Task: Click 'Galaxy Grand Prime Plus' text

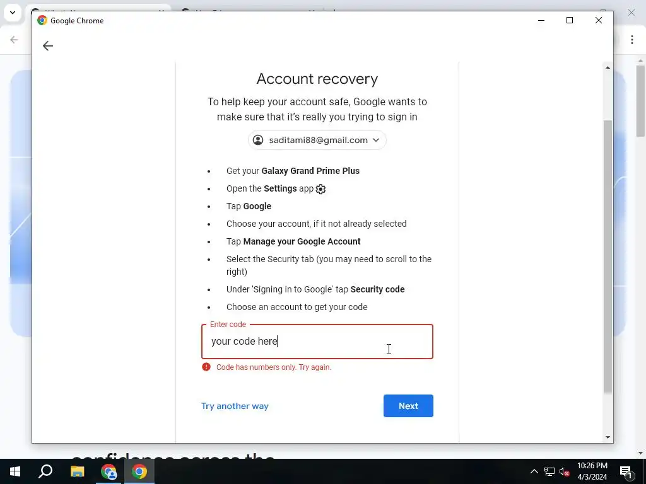Action: 310,171
